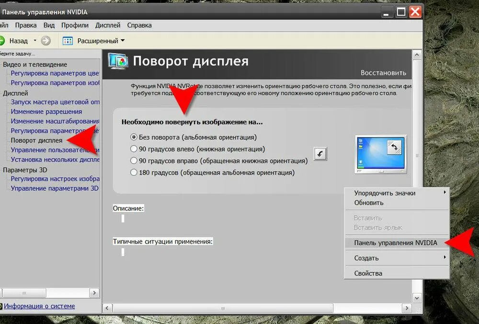Open the Правка menu
The image size is (479, 324).
[26, 25]
